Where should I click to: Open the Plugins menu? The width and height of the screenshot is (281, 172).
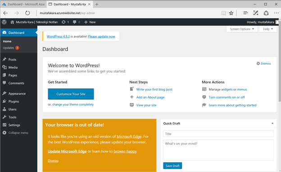[14, 101]
